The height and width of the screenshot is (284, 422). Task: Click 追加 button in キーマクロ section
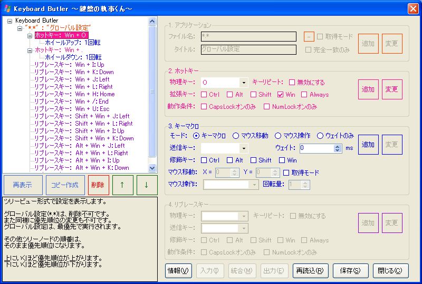point(368,145)
